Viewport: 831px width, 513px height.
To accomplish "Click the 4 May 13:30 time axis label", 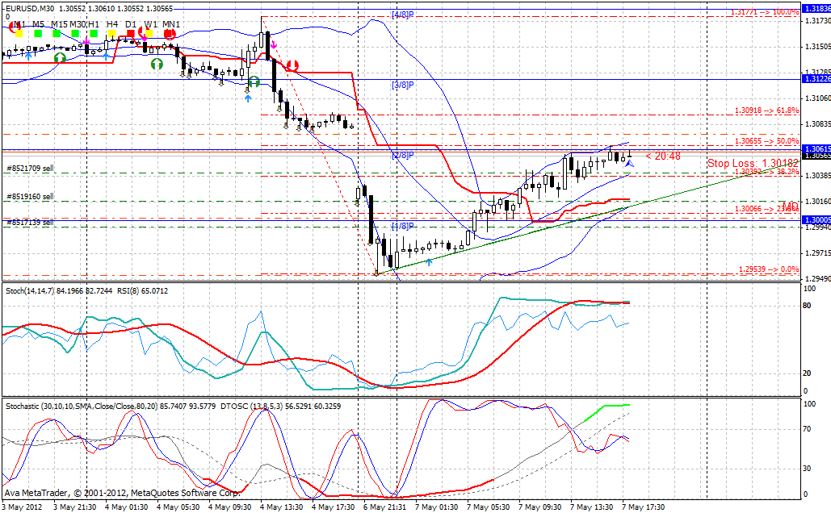I will click(281, 507).
